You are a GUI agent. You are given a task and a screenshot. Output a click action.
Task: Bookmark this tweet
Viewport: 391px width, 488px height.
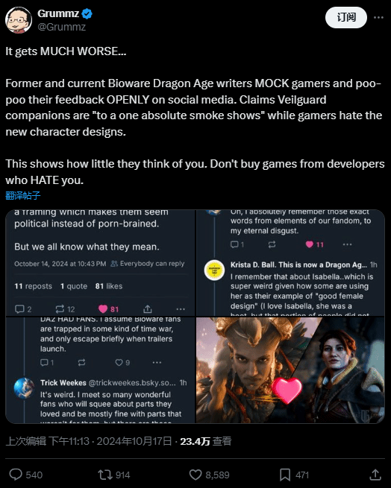[285, 475]
